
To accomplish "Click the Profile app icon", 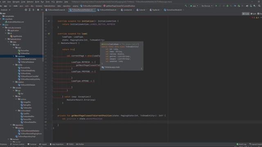I will [x=235, y=6].
